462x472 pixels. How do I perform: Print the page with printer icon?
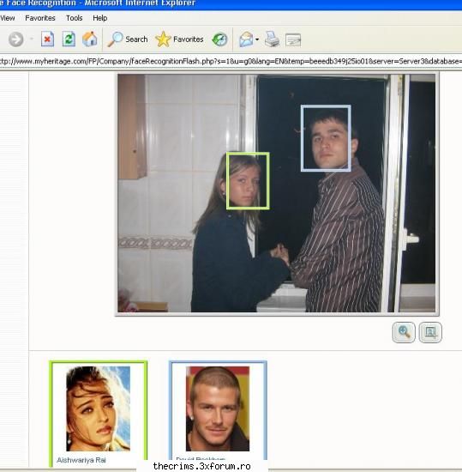tap(272, 39)
